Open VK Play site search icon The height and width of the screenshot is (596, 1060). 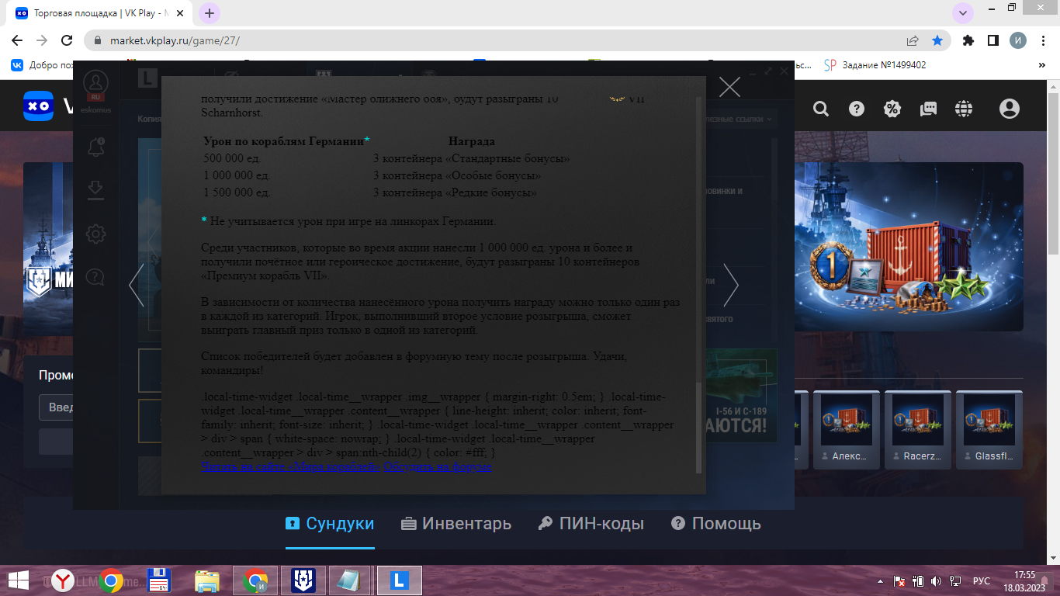pos(821,109)
